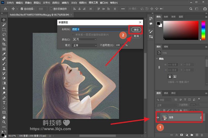Image resolution: width=208 pixels, height=138 pixels.
Task: Open the 滤镜(T) menu
Action: pyautogui.click(x=65, y=3)
